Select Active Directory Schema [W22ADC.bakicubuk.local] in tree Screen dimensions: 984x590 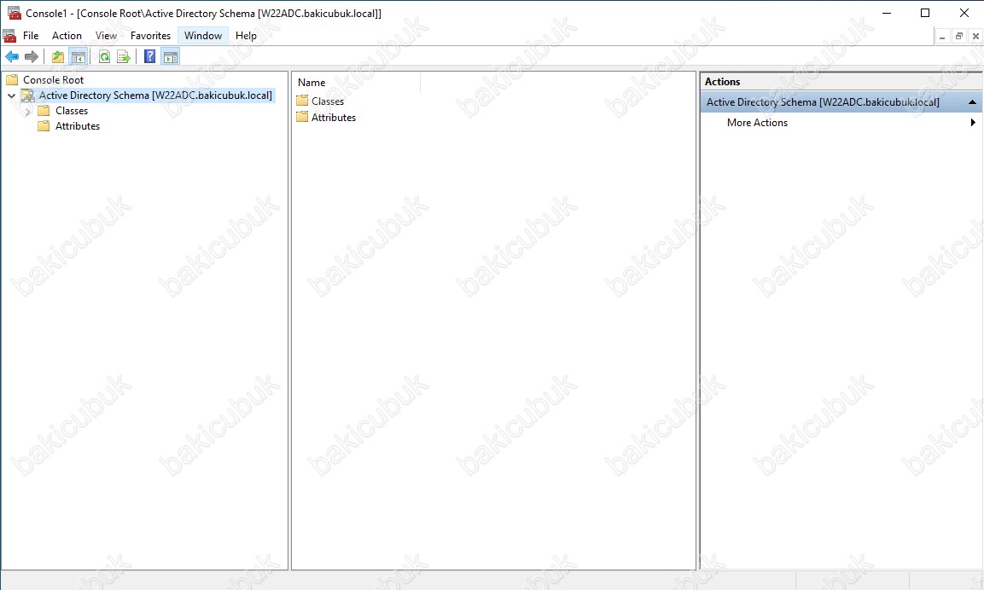[155, 95]
